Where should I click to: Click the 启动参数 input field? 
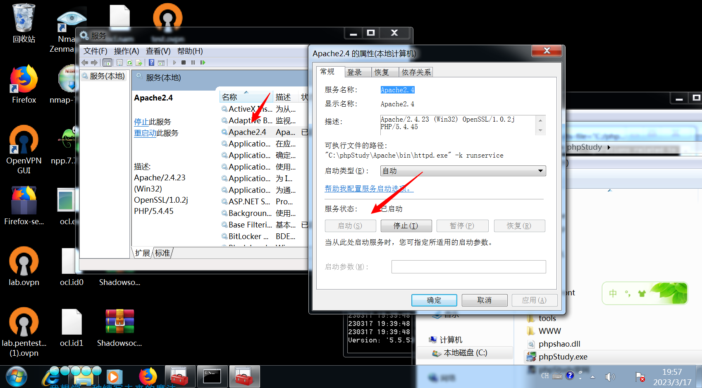coord(469,267)
